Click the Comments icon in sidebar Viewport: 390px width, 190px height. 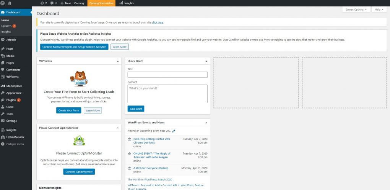click(x=3, y=70)
